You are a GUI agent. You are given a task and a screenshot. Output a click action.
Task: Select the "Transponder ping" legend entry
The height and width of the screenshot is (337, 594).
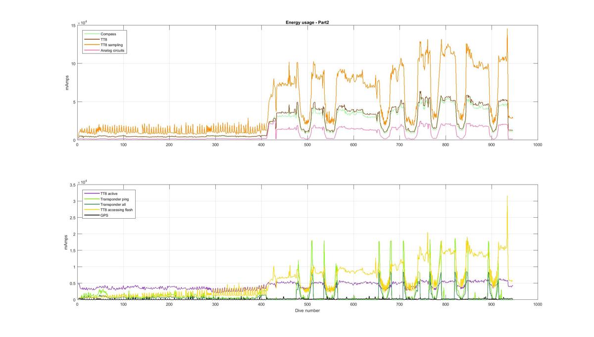tap(107, 199)
